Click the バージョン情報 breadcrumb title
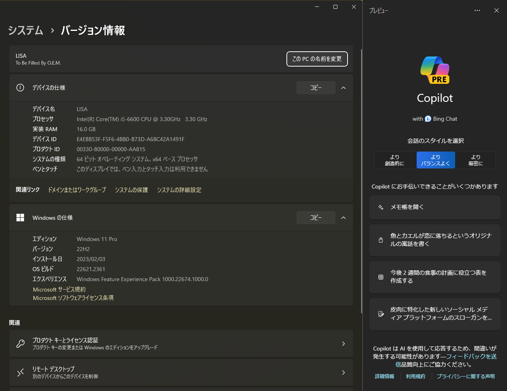 click(93, 30)
